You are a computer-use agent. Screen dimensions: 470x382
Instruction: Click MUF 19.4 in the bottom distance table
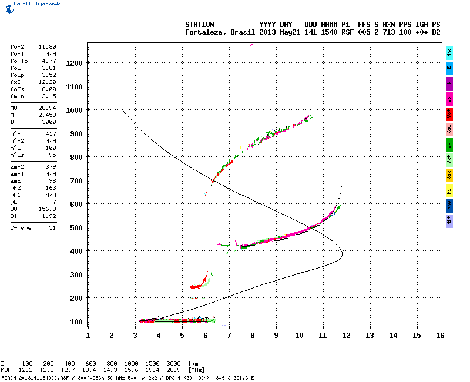click(x=153, y=370)
